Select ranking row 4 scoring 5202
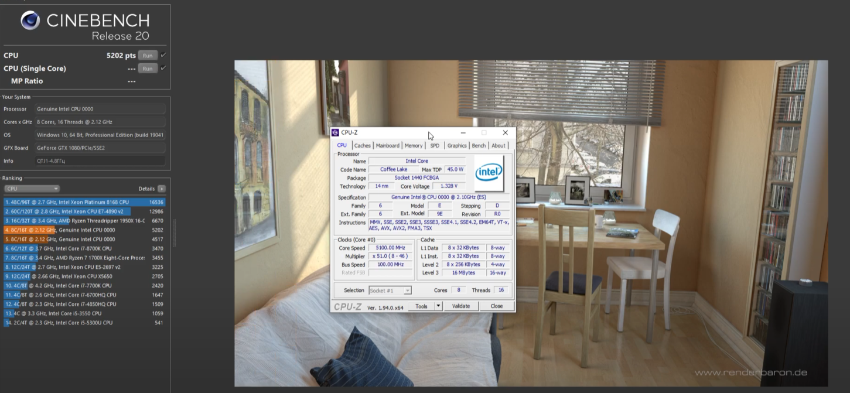This screenshot has width=850, height=393. pyautogui.click(x=84, y=230)
